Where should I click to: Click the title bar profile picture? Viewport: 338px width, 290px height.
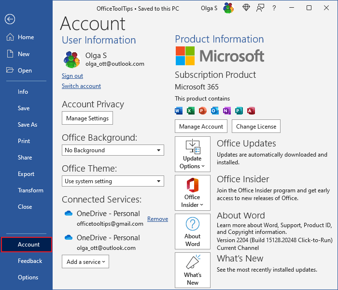click(x=228, y=8)
